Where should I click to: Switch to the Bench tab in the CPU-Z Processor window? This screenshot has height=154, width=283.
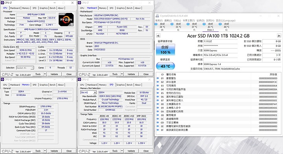(x=53, y=8)
